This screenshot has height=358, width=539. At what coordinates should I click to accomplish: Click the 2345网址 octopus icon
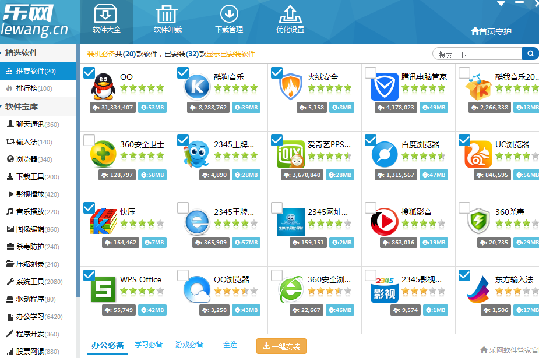coord(291,222)
